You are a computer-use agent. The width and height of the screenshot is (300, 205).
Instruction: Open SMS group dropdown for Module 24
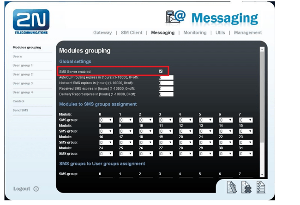[x=106, y=154]
